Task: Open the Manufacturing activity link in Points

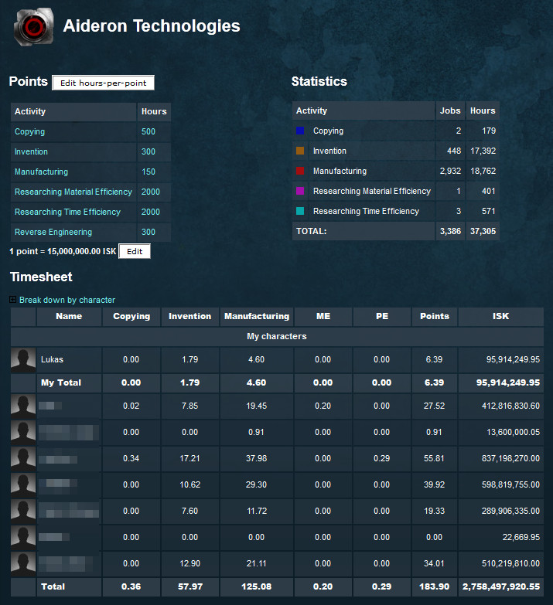Action: click(41, 172)
